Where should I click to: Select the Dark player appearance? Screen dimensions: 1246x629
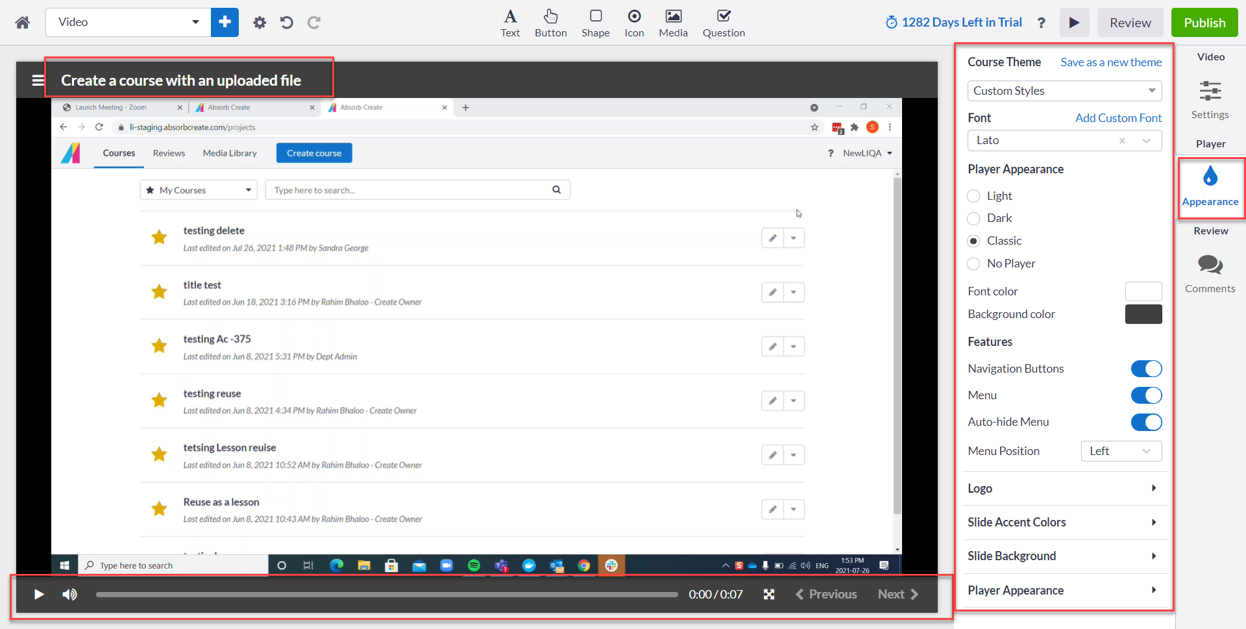(x=973, y=218)
